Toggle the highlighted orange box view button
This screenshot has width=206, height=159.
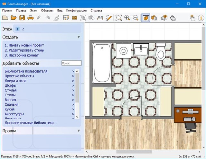point(145,18)
